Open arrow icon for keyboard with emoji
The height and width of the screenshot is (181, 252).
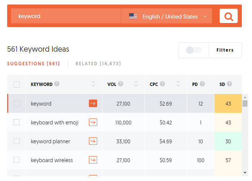(x=93, y=122)
